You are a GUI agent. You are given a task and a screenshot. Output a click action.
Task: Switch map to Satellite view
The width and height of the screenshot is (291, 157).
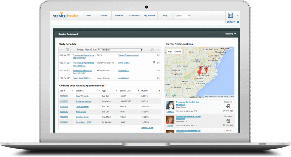click(x=178, y=52)
